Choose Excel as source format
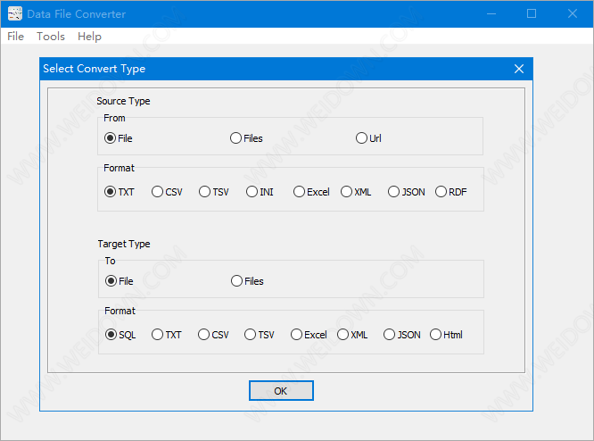Image resolution: width=594 pixels, height=441 pixels. 311,192
